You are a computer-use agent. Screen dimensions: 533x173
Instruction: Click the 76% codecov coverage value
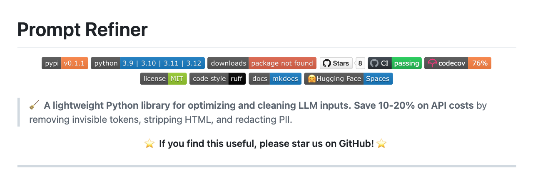point(480,63)
